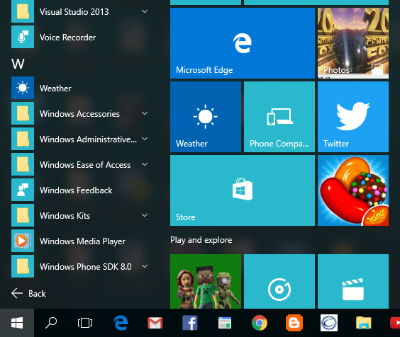Expand the Windows Kits chevron
Viewport: 400px width, 337px height.
(145, 215)
